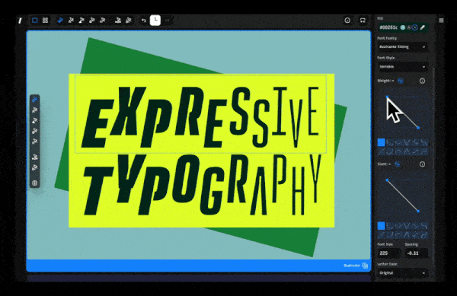The width and height of the screenshot is (457, 296).
Task: Click the undo arrow icon
Action: click(x=143, y=21)
